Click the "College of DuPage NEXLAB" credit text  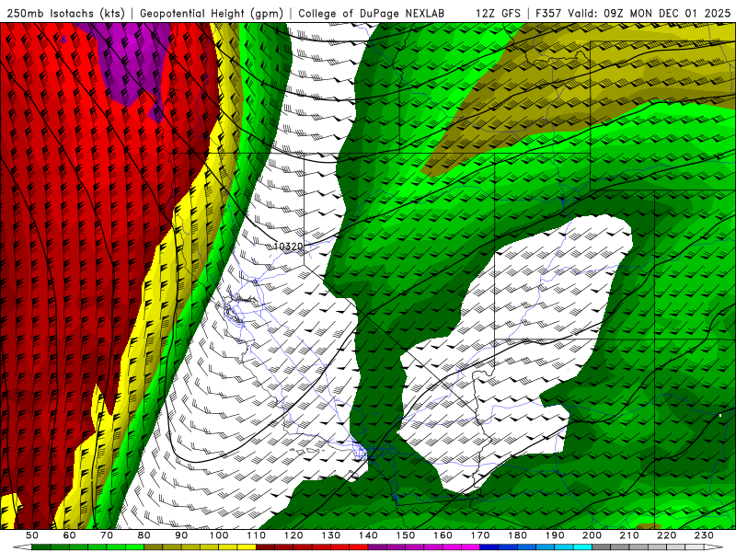(371, 14)
